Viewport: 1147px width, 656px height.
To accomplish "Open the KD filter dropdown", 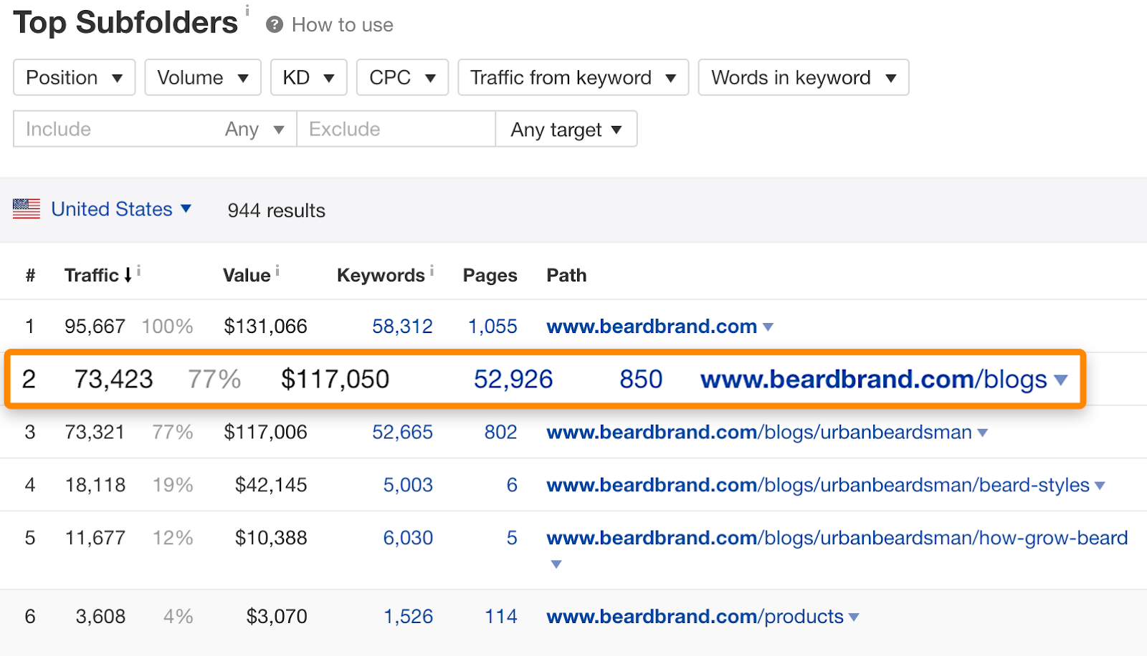I will (309, 77).
